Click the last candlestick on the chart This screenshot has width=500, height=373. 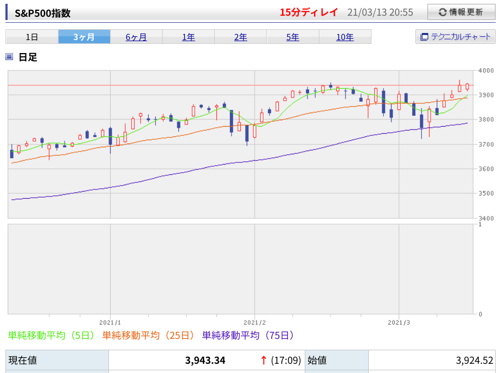[x=467, y=87]
